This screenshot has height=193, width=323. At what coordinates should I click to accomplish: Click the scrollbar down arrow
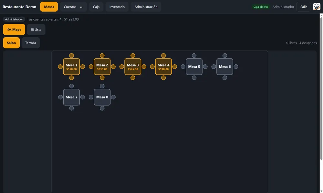(x=321, y=191)
